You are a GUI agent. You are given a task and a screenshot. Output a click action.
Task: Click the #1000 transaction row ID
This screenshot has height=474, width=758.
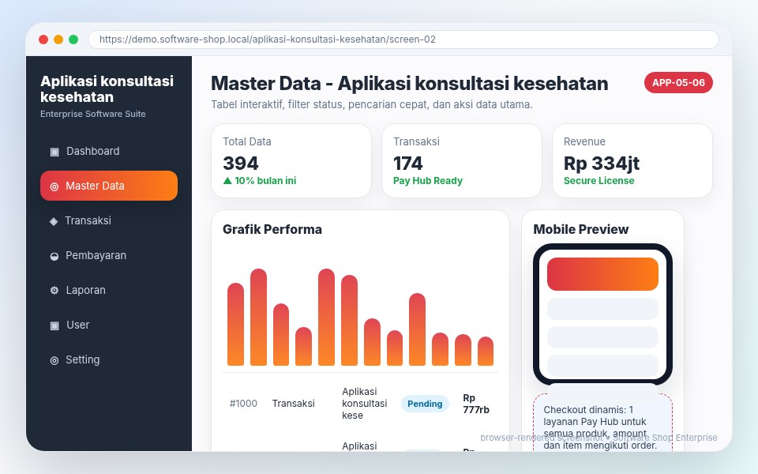click(243, 404)
